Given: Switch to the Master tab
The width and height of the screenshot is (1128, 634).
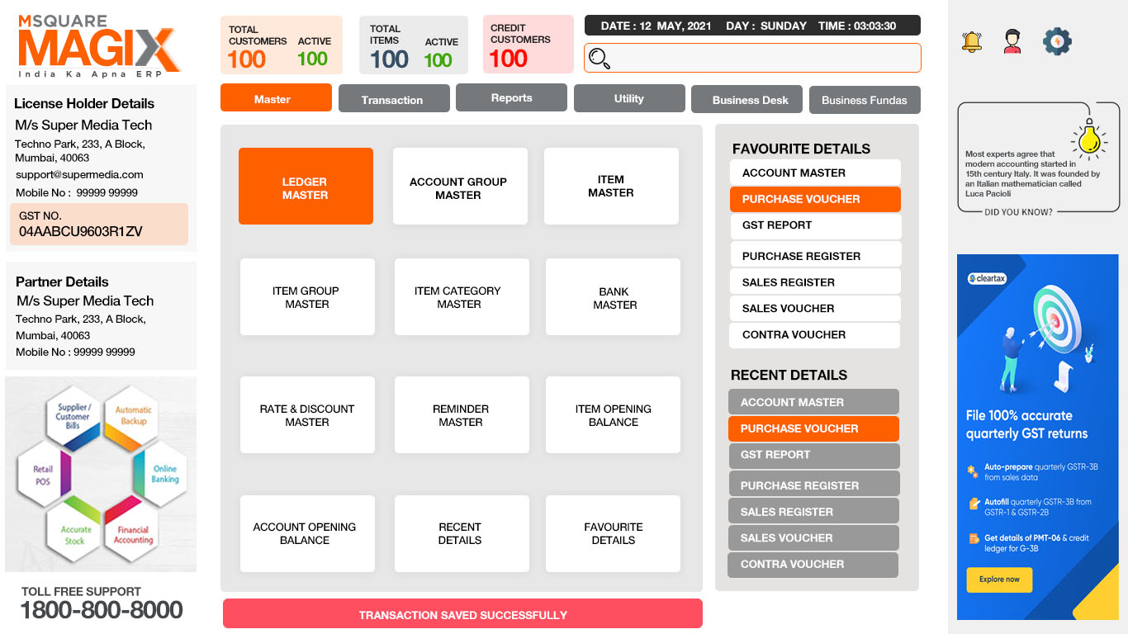Looking at the screenshot, I should (x=276, y=97).
